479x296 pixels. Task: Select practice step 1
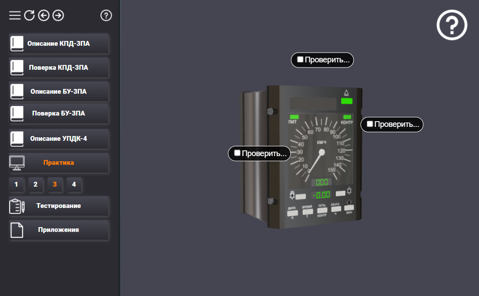16,184
